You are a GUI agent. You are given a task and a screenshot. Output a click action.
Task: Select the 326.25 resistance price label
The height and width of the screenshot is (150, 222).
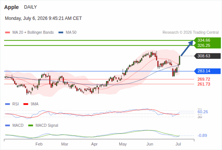click(204, 45)
